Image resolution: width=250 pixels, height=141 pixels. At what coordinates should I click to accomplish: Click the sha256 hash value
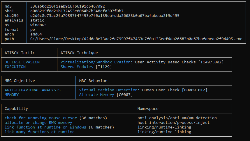(x=105, y=16)
